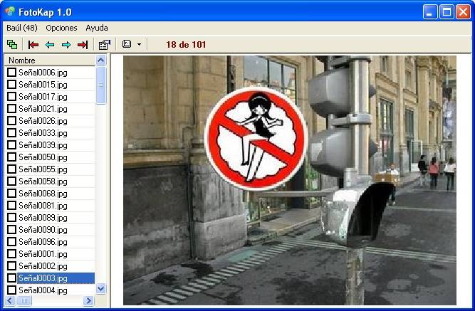Click the vertical scrollbar thumb in file list

(101, 85)
